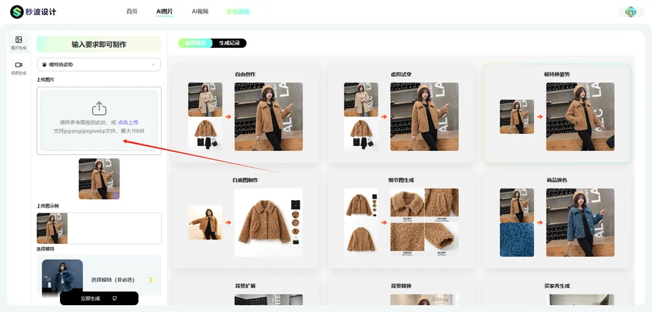Click the detail collage in 细节图生成 card
The image size is (652, 312).
tap(424, 223)
